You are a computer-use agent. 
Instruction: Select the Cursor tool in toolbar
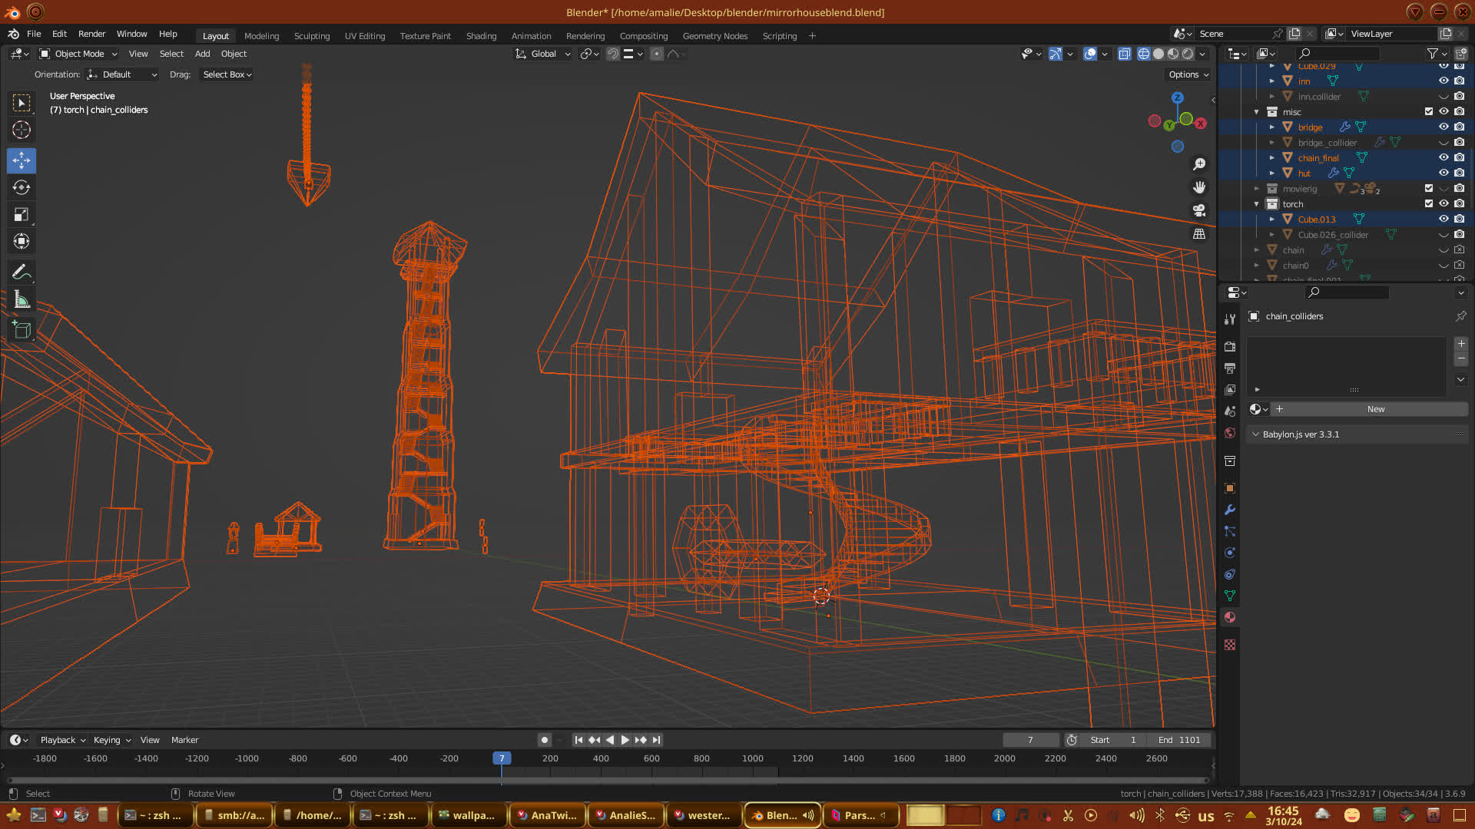click(x=22, y=130)
